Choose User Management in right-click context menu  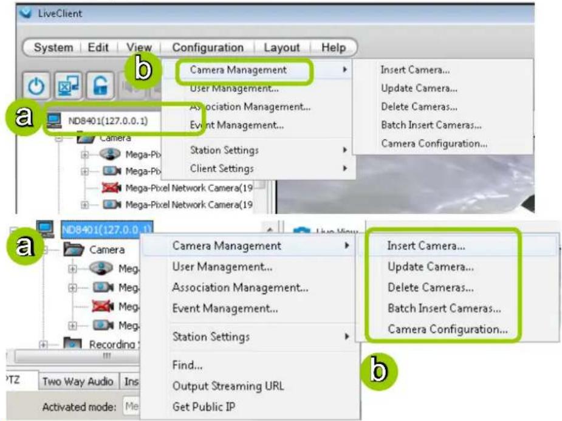(x=250, y=267)
